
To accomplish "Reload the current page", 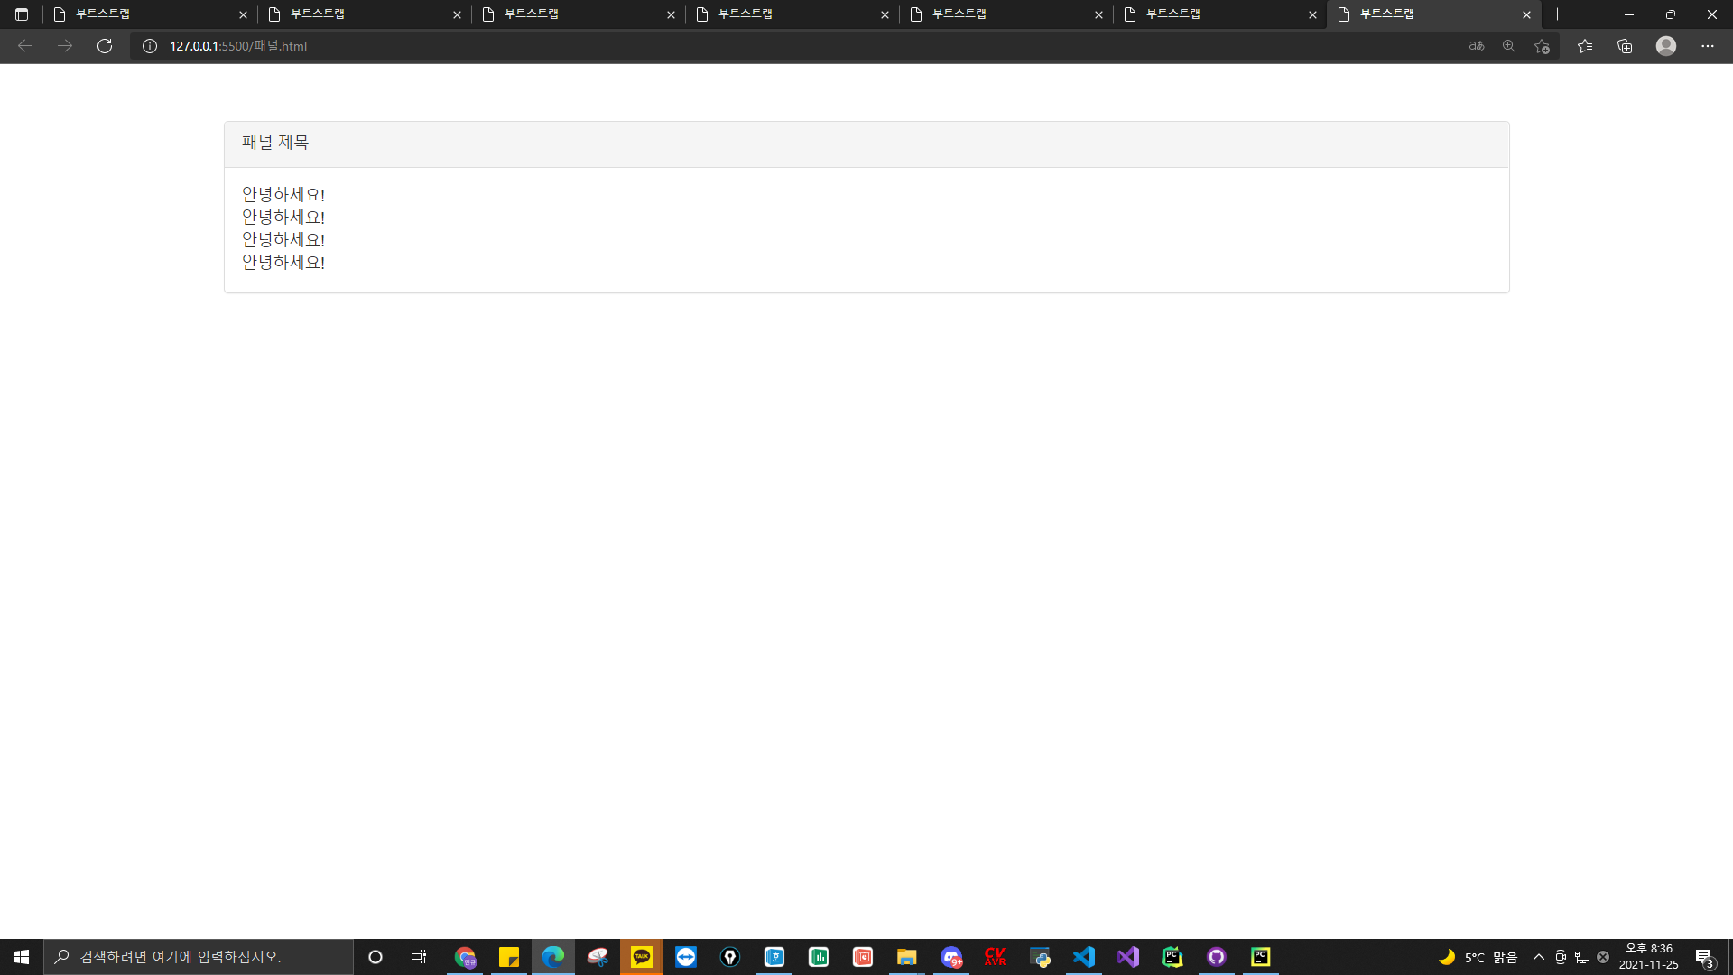I will tap(105, 46).
